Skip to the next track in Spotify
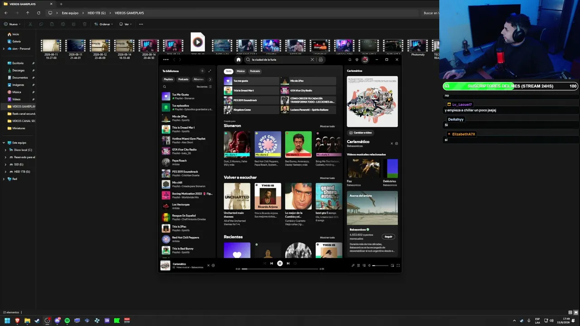This screenshot has height=326, width=580. pyautogui.click(x=288, y=263)
